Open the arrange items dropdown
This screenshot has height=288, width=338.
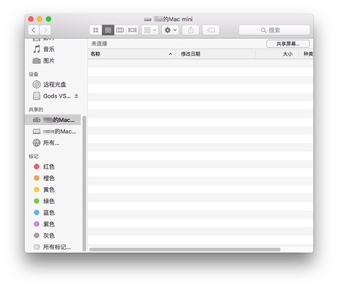(150, 30)
